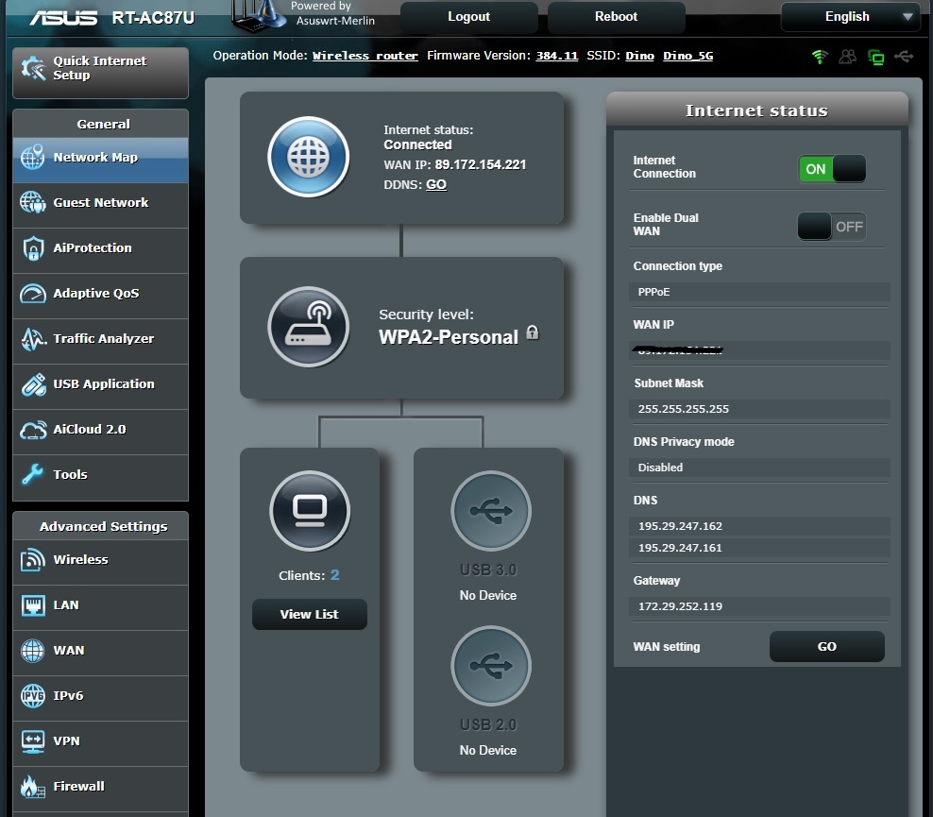Click the USB status icon in header
Image resolution: width=933 pixels, height=817 pixels.
click(904, 57)
